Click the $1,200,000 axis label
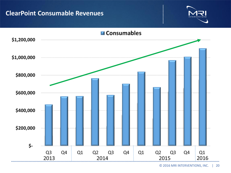This screenshot has height=173, width=231. coord(23,40)
